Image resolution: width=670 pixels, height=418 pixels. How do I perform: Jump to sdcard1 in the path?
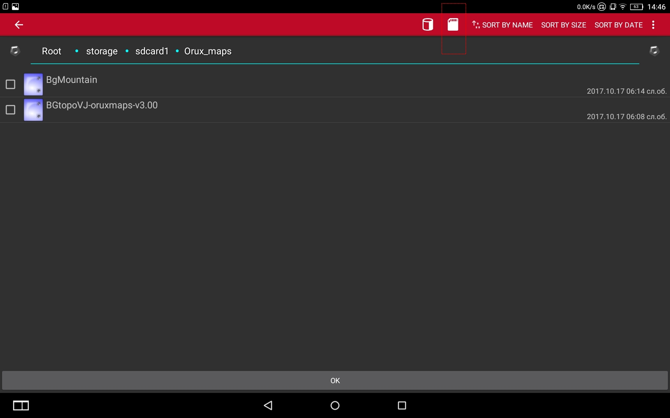[x=152, y=51]
